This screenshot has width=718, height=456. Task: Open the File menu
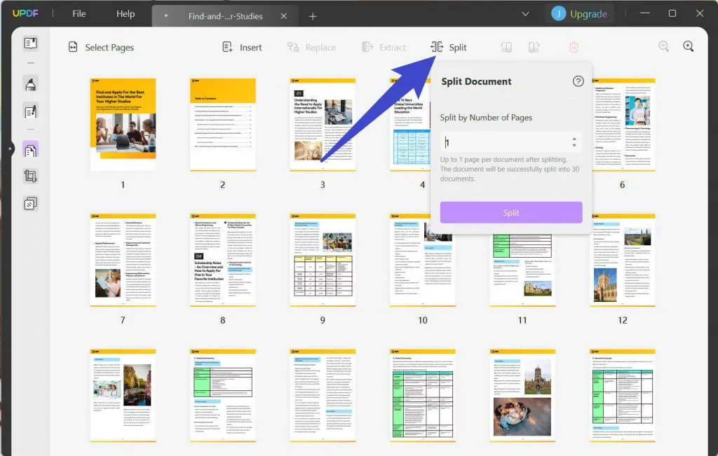click(79, 13)
